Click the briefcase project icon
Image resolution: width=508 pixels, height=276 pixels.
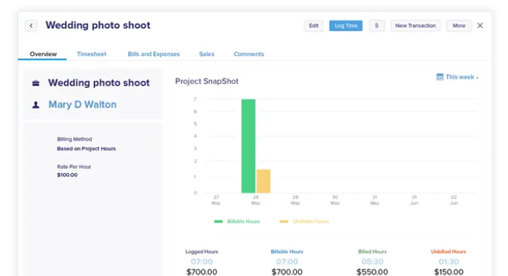(x=36, y=83)
